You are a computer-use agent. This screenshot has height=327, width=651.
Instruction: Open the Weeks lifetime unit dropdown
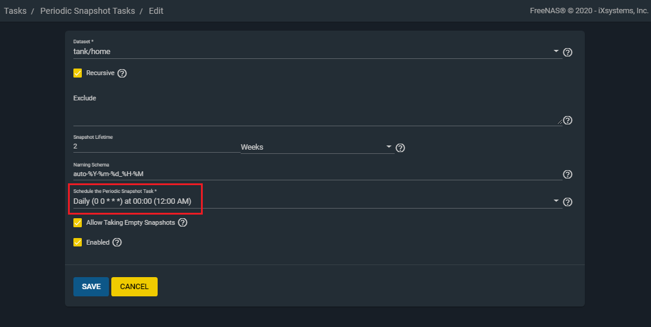click(x=318, y=147)
